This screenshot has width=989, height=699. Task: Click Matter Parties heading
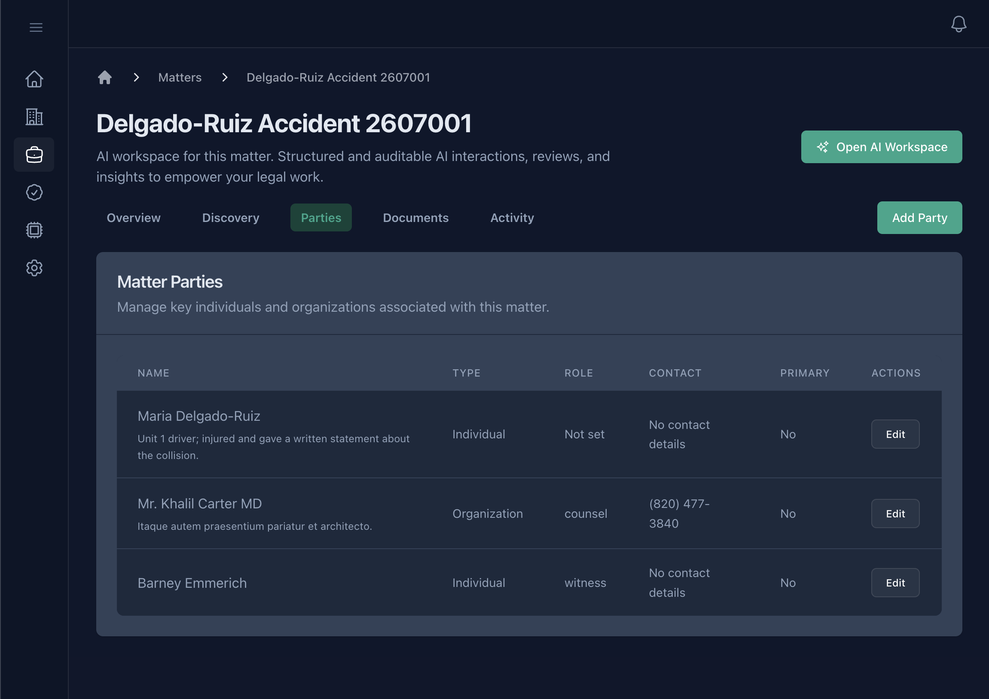[170, 282]
